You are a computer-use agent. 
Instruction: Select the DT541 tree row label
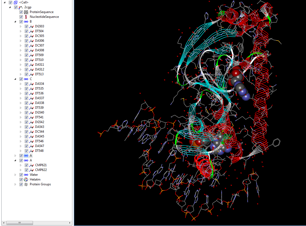pos(39,117)
